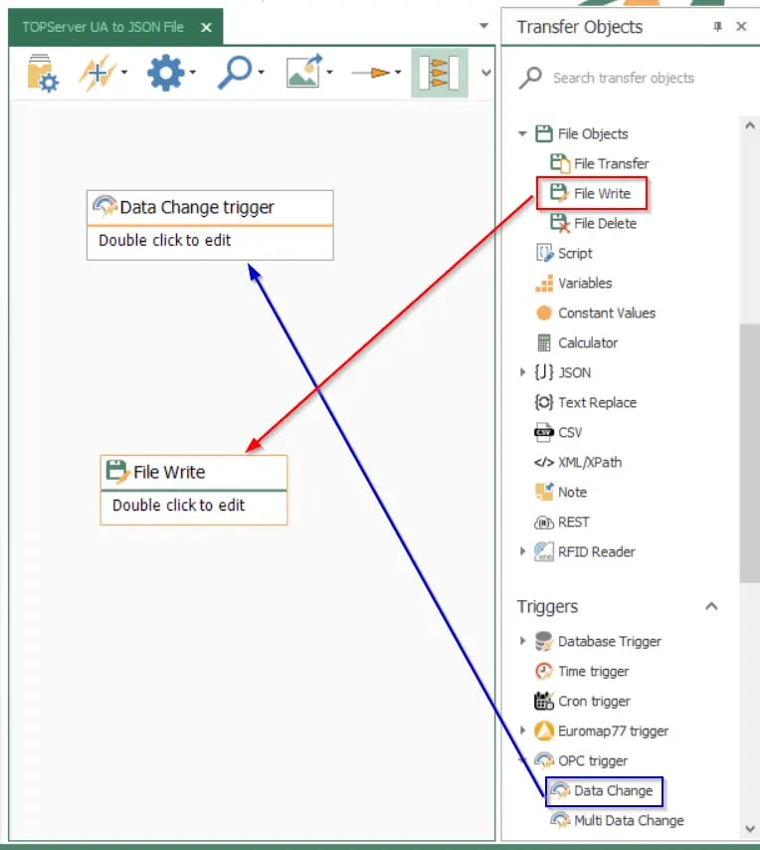Open dropdown beside orange arrow icon
The height and width of the screenshot is (850, 760).
pos(398,72)
